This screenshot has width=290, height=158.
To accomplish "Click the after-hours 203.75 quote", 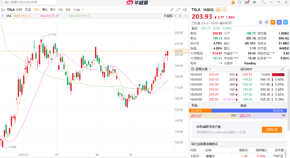I will (x=205, y=29).
